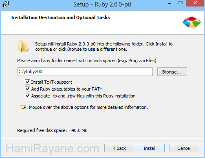
Task: Click the 'Setup - Ruby 2.0.0-p0' title text
Action: point(102,4)
